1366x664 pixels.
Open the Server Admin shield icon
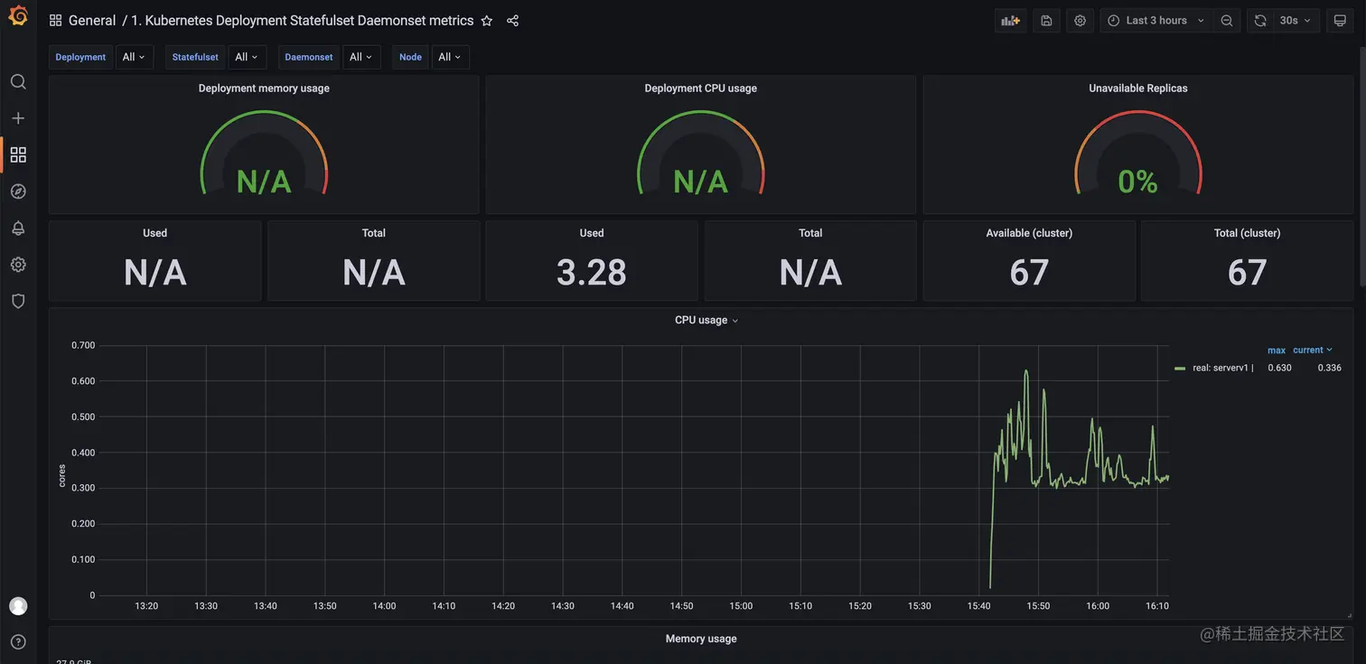click(18, 302)
